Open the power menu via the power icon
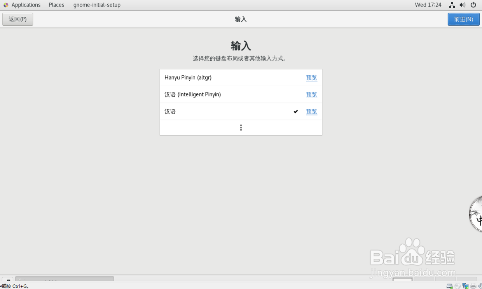The width and height of the screenshot is (482, 289). tap(473, 5)
